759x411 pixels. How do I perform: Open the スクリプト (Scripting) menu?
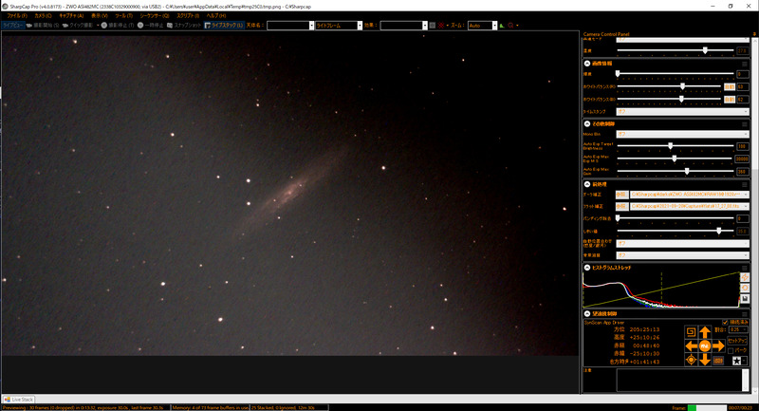click(x=188, y=15)
